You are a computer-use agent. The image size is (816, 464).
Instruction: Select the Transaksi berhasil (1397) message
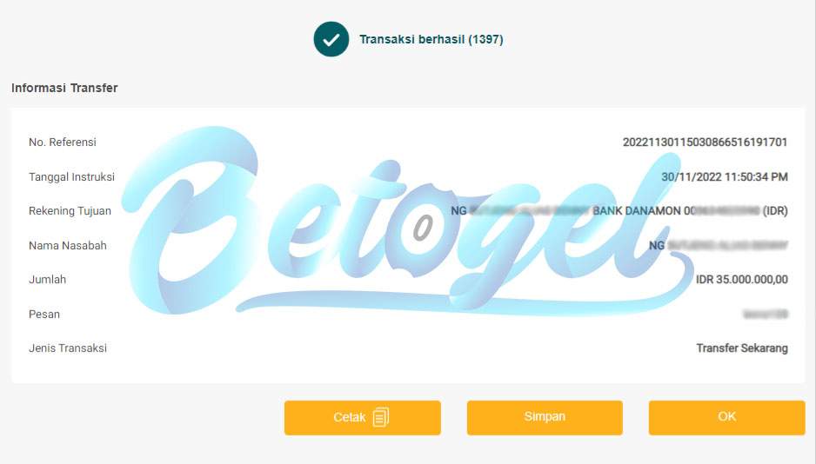(431, 39)
